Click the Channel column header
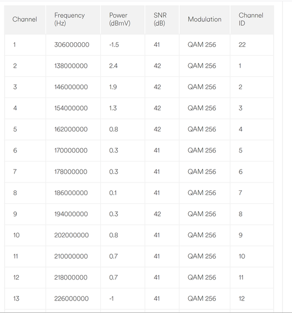Screen dimensions: 292x313 [x=25, y=19]
